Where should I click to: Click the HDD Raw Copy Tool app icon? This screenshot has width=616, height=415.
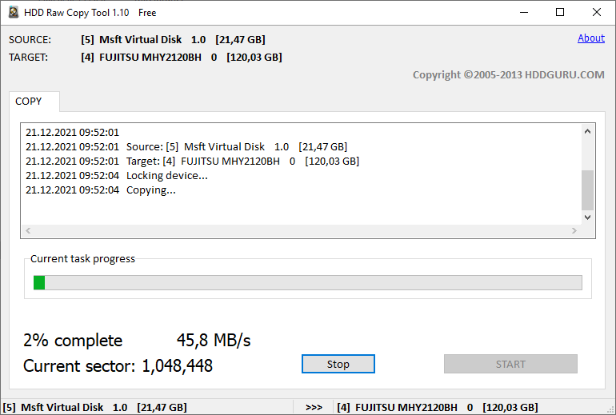[14, 12]
